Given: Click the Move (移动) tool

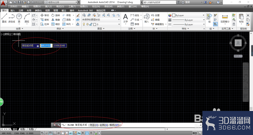Looking at the screenshot, I should 45,15.
